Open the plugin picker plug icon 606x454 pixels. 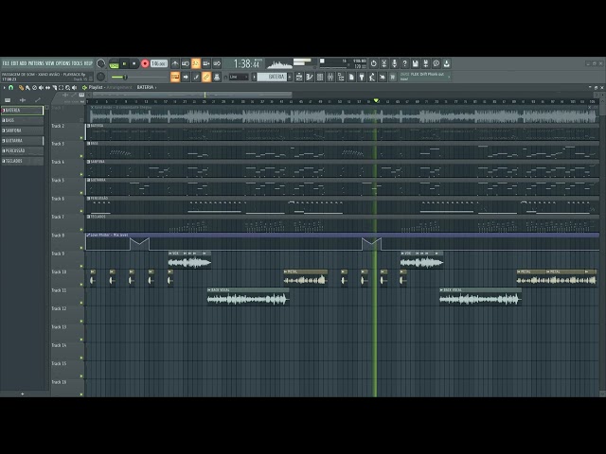362,77
